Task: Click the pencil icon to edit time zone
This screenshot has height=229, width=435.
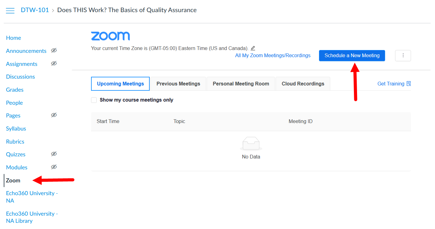Action: [x=253, y=48]
